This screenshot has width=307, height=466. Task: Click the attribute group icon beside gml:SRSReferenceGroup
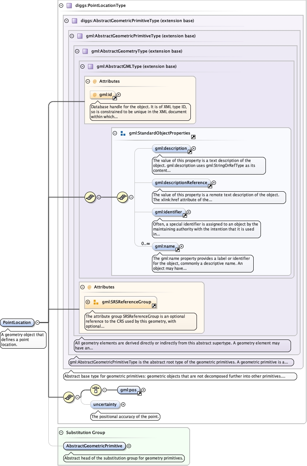pos(96,302)
